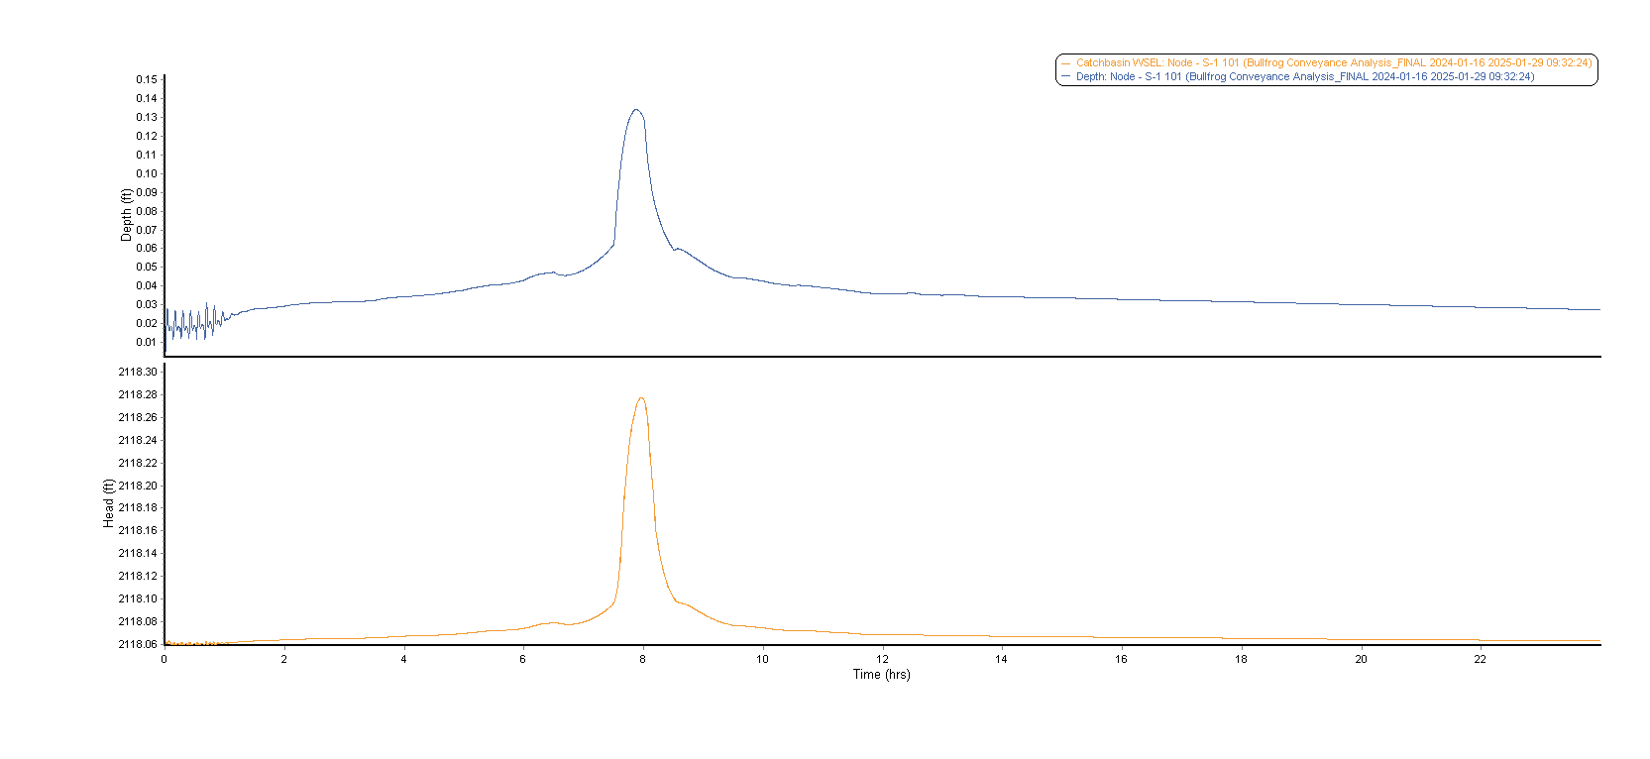Click the 0.10 depth axis tick label
Screen dimensions: 1650x759
coord(147,173)
